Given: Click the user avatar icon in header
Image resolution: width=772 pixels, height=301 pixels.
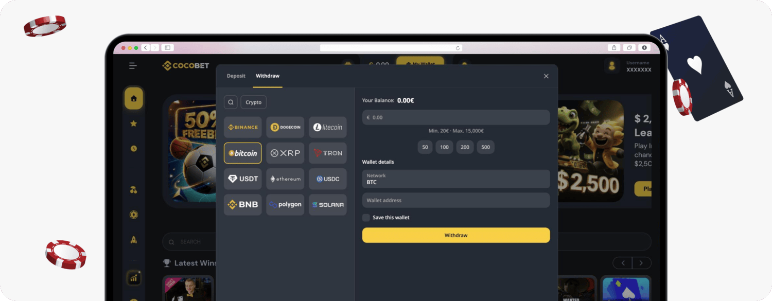Looking at the screenshot, I should point(612,66).
